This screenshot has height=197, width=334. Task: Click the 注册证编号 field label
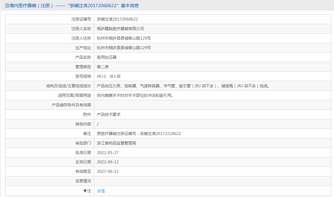pyautogui.click(x=81, y=19)
